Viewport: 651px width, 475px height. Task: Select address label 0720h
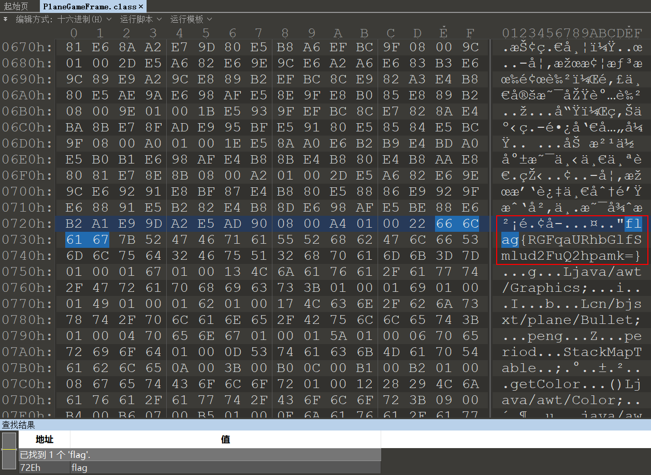tap(27, 224)
